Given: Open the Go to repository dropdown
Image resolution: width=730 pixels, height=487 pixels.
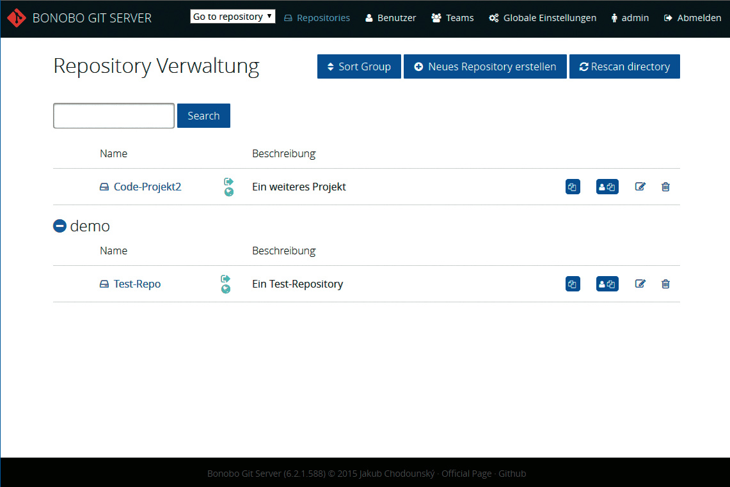Looking at the screenshot, I should coord(233,17).
